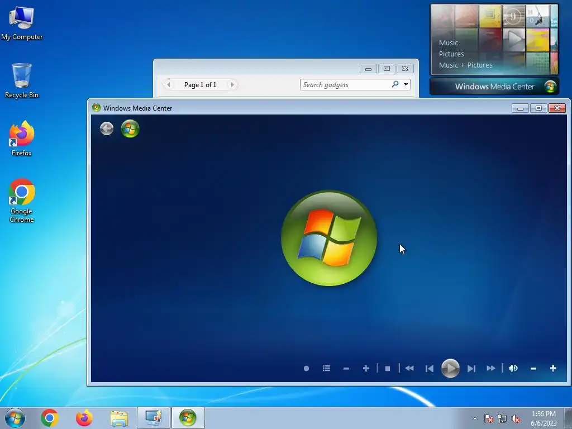Screen dimensions: 572x429
Task: Click the Media Center title bar icon
Action: pyautogui.click(x=96, y=108)
